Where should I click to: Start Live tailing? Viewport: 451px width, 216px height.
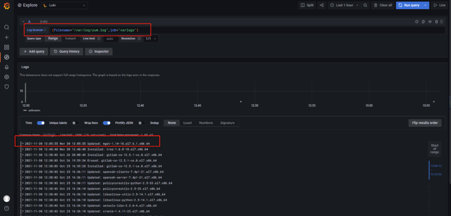(439, 5)
